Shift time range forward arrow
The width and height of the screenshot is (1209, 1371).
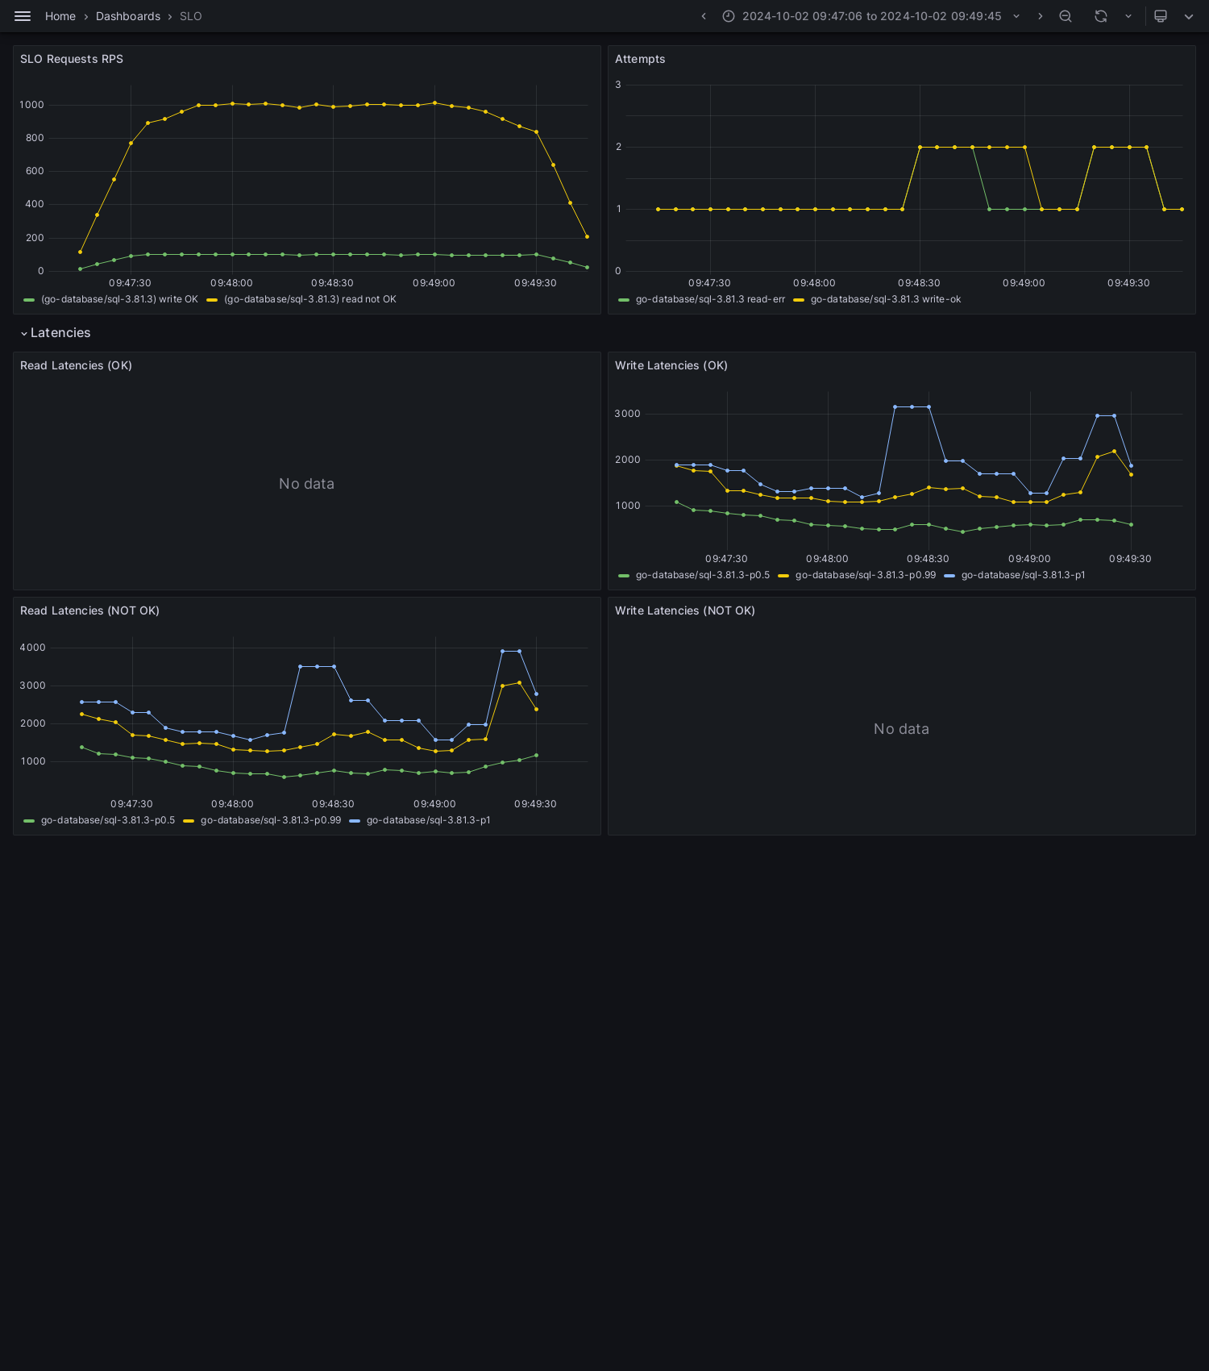point(1040,16)
